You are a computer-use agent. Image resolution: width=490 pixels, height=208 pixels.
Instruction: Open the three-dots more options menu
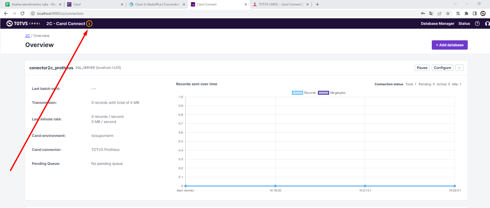(x=459, y=68)
